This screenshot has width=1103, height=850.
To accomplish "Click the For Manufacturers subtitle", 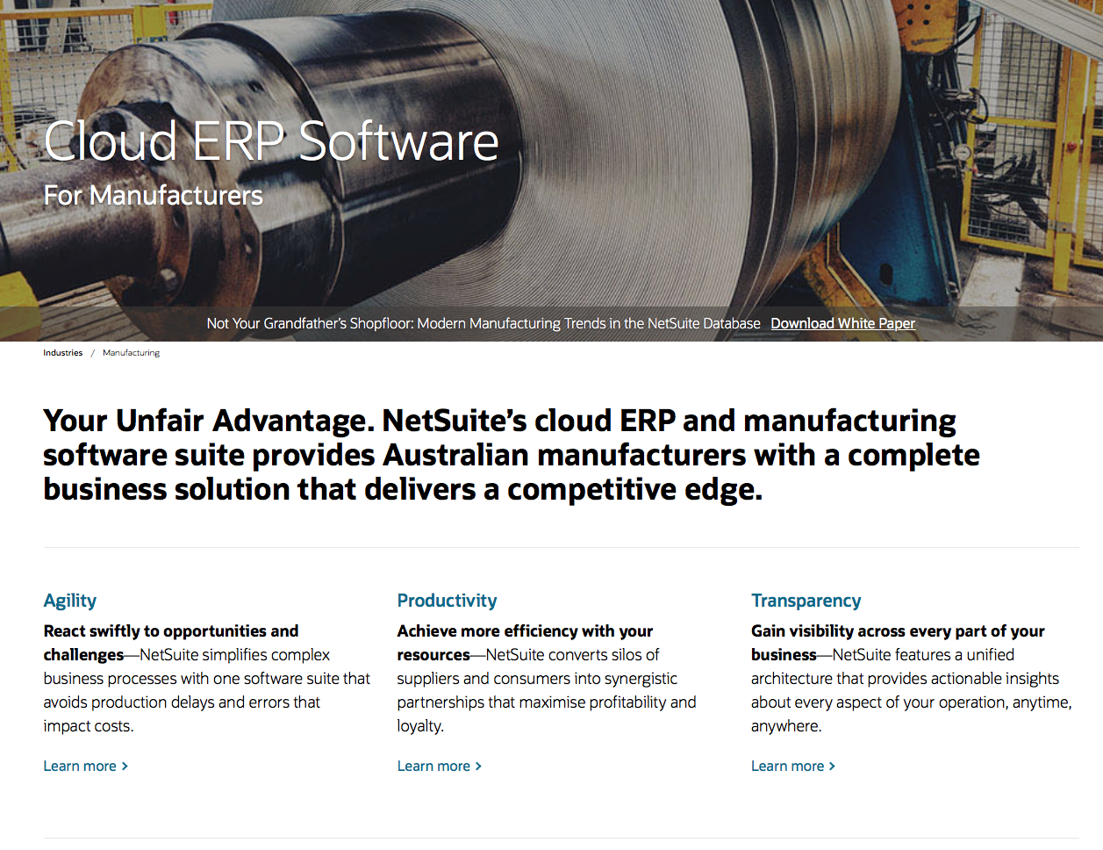I will coord(154,195).
